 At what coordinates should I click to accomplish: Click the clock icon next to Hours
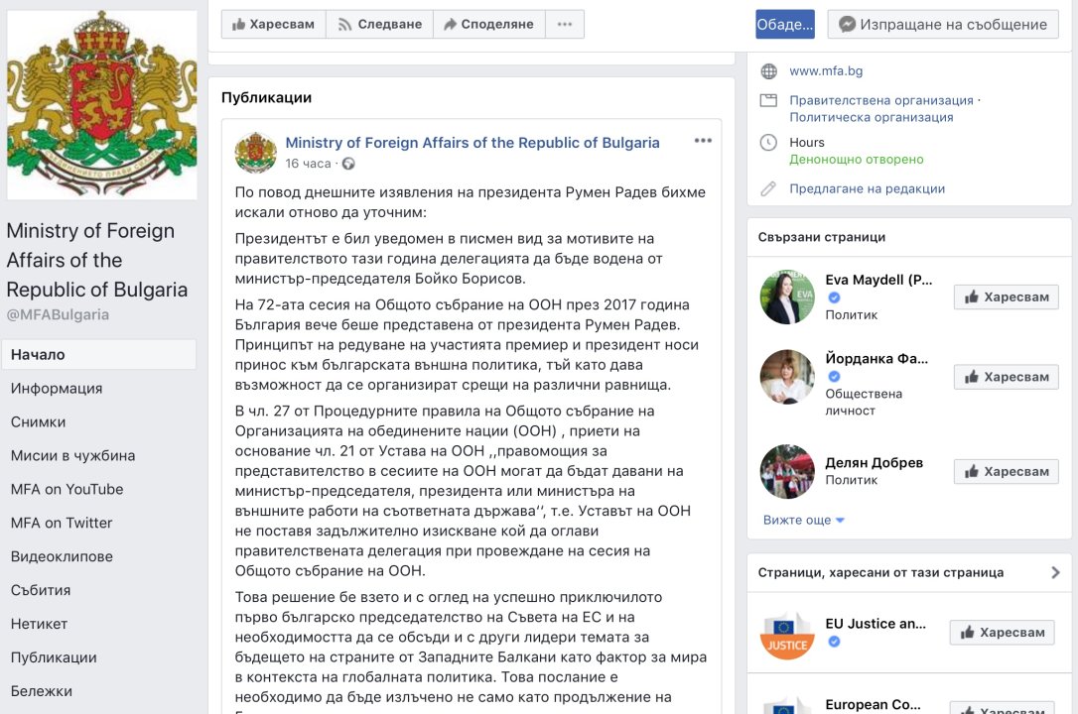point(768,143)
